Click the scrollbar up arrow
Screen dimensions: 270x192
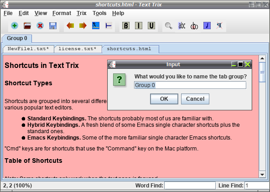tap(262, 58)
